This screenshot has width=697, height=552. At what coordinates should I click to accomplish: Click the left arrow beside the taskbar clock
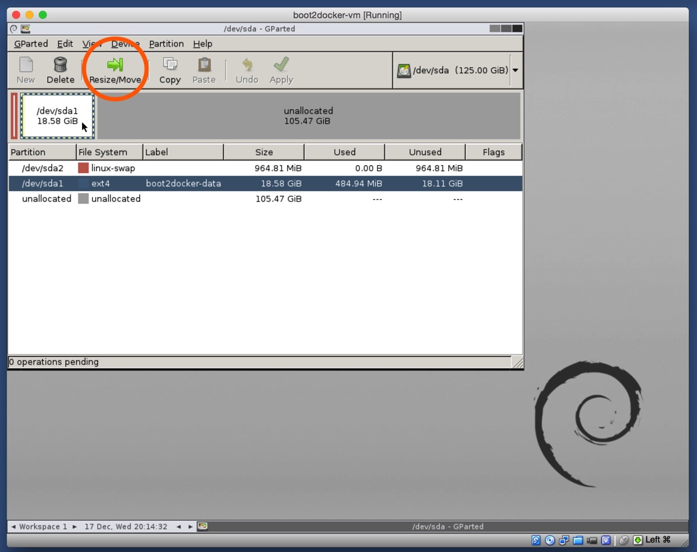click(179, 527)
